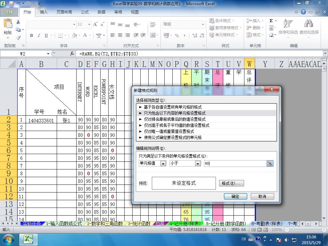Expand the Name Box dropdown arrow
The image size is (328, 246).
(x=48, y=54)
